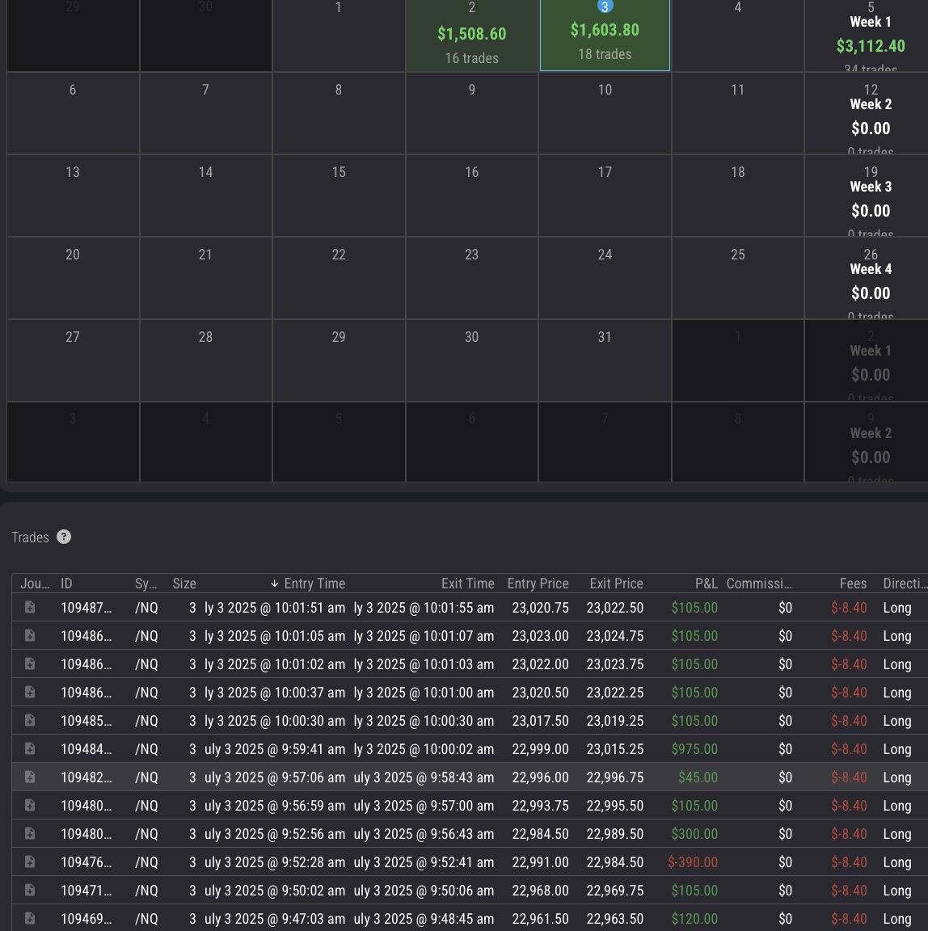Open journal icon for the $45.00 trade
Viewport: 928px width, 931px height.
click(30, 777)
